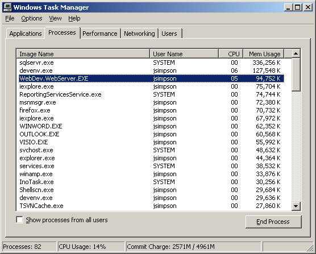Open the Help menu

(74, 18)
